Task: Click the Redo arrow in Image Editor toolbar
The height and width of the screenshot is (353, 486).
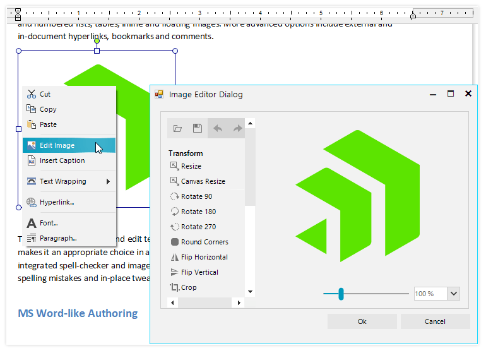Action: (237, 128)
